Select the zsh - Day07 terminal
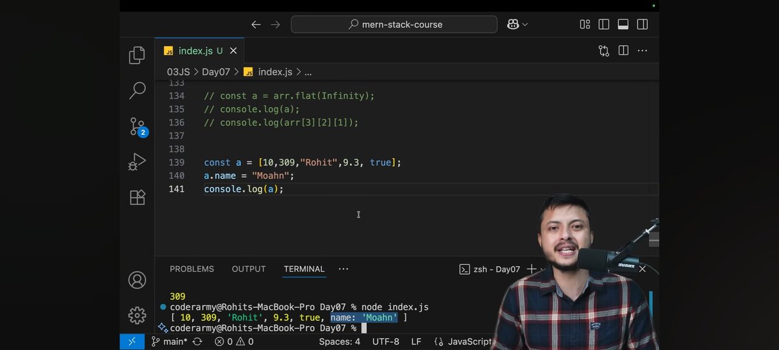The image size is (779, 350). point(489,269)
